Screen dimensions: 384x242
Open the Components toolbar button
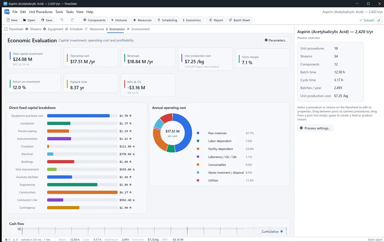click(x=94, y=20)
